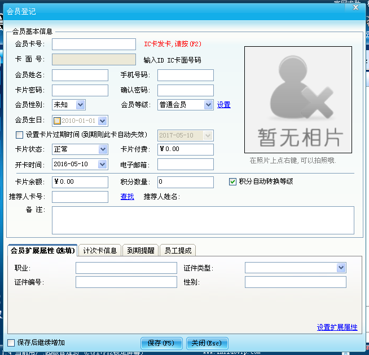Image resolution: width=369 pixels, height=355 pixels.
Task: Switch to the 计次卡信息 tab
Action: coord(100,251)
